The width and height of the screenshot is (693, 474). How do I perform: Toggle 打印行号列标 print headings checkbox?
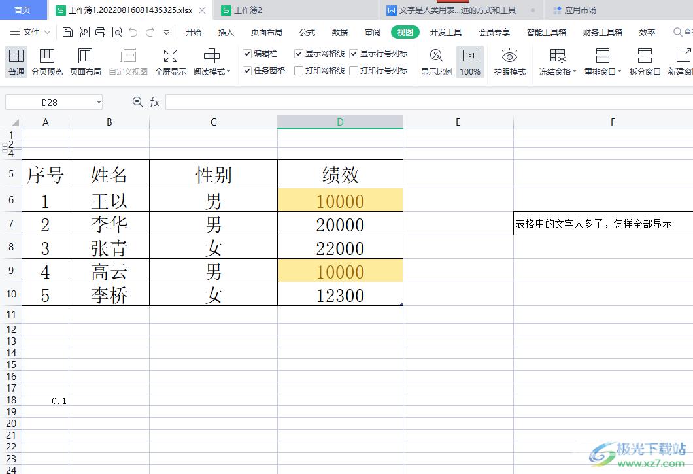354,71
